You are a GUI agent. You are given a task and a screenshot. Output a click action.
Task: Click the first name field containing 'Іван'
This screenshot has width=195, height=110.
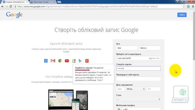pyautogui.click(x=127, y=48)
